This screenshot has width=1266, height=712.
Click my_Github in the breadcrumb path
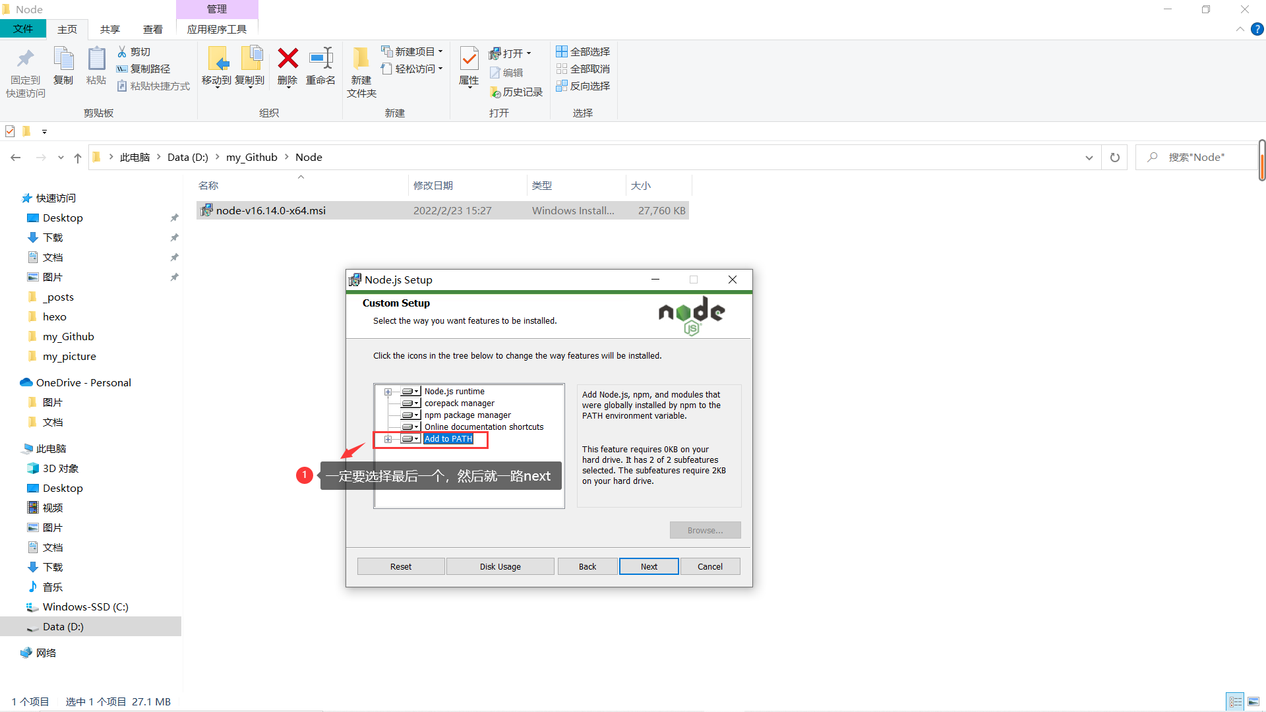tap(251, 158)
